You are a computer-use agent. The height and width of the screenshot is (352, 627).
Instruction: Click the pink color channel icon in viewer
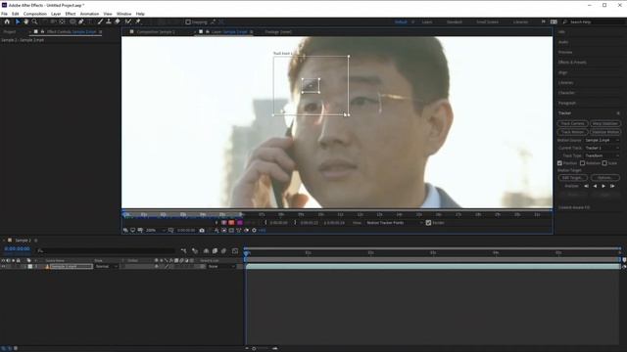(x=224, y=223)
